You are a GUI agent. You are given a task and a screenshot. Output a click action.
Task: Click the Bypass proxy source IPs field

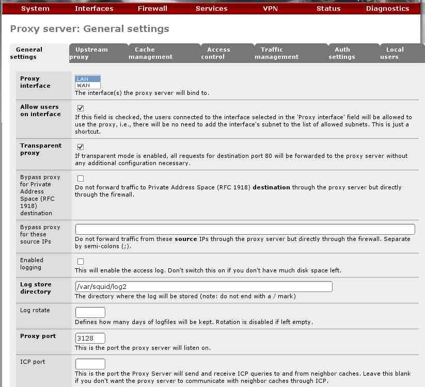click(245, 229)
